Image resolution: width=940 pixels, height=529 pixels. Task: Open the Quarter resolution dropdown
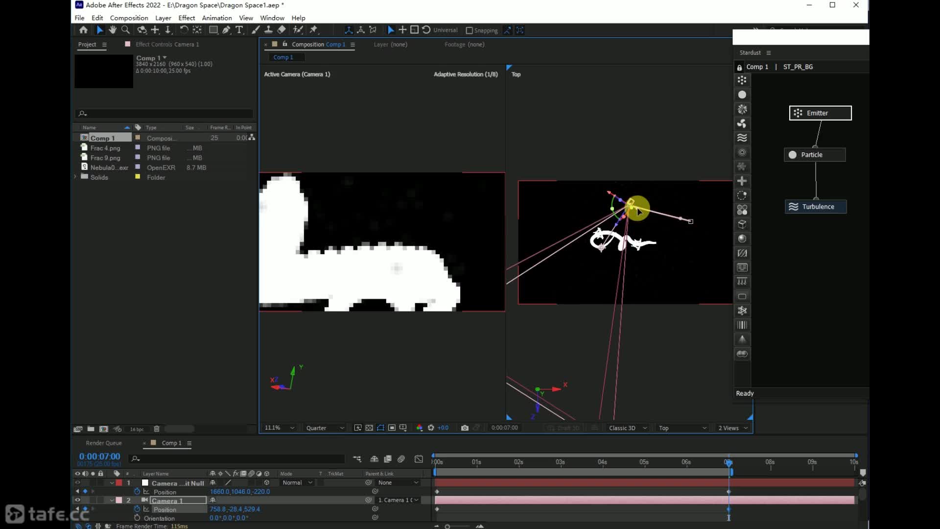325,428
